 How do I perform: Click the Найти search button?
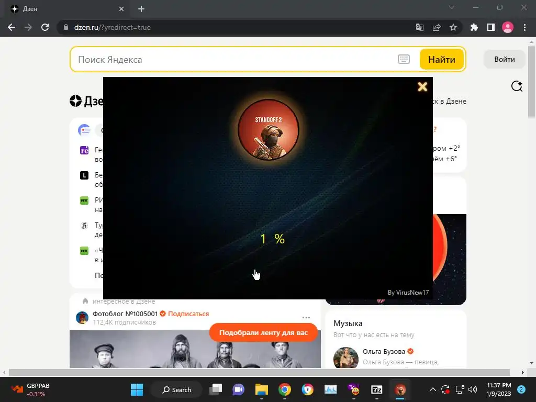point(442,60)
